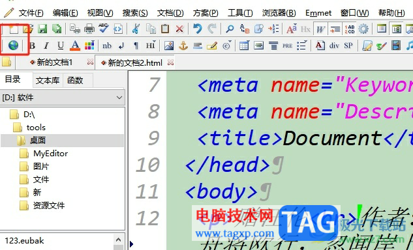Open the Emmet menu
Screen dimensions: 413x250
(318, 13)
